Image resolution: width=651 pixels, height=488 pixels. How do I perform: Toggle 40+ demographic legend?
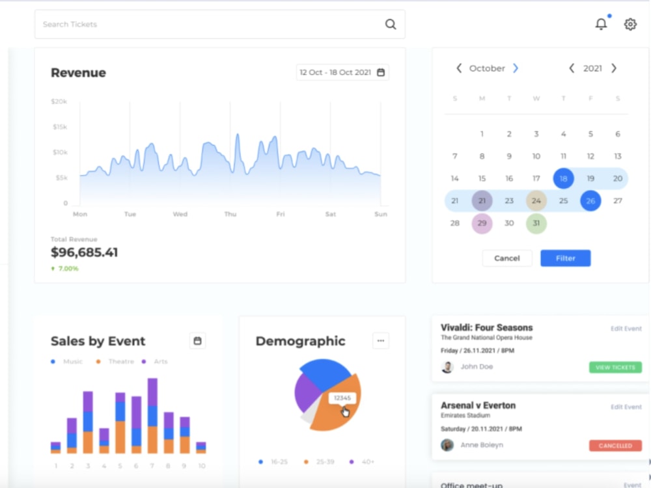pyautogui.click(x=362, y=461)
